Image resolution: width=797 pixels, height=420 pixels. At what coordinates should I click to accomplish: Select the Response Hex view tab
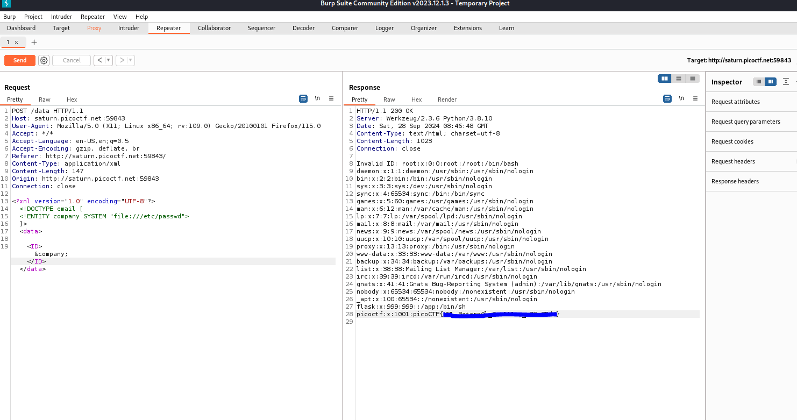click(x=417, y=99)
